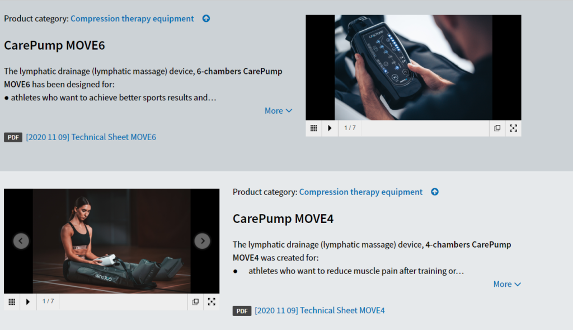This screenshot has width=573, height=330.
Task: Click the PDF badge next to MOVE4 sheet
Action: [242, 311]
